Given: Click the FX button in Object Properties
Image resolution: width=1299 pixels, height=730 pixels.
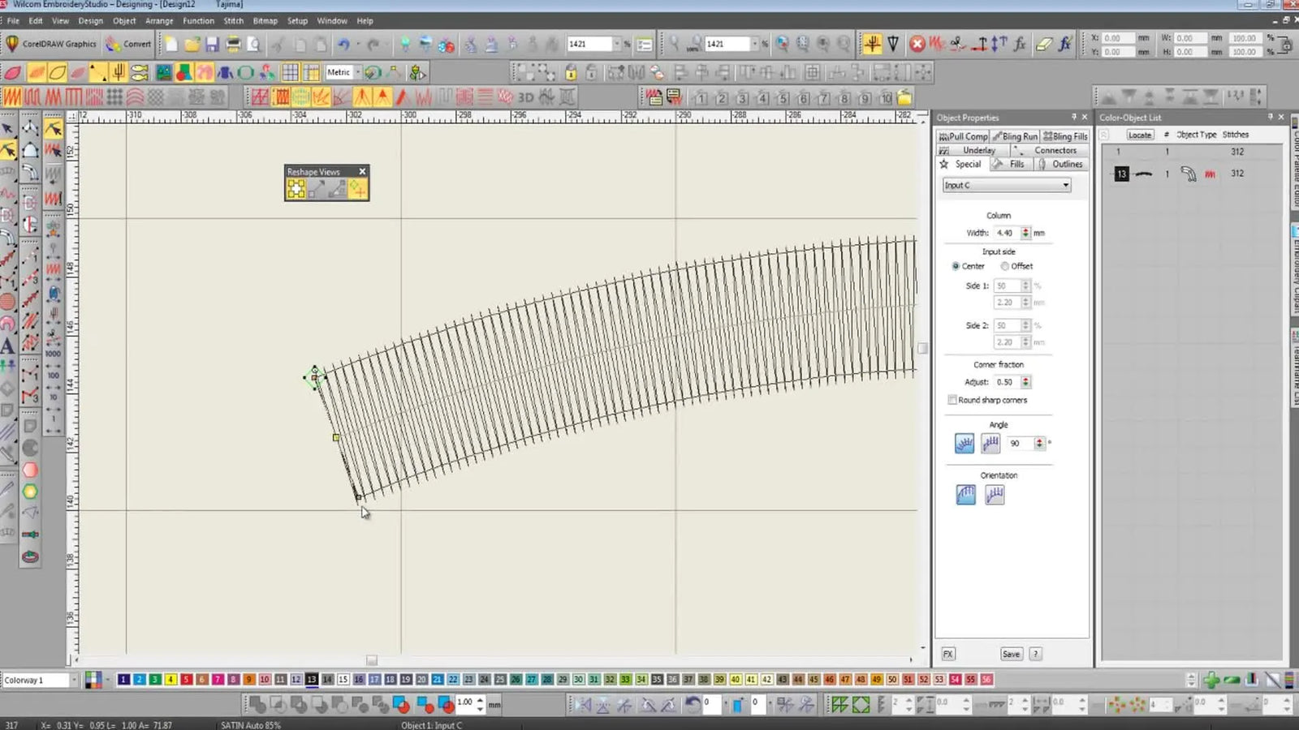Looking at the screenshot, I should [947, 654].
